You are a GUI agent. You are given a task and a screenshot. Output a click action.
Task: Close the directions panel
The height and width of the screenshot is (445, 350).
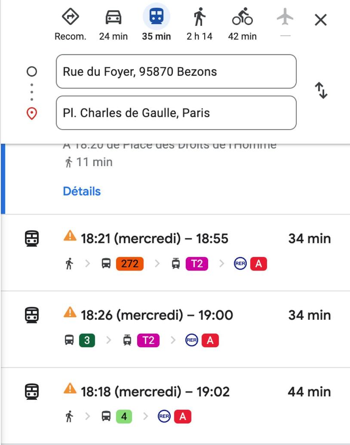[x=321, y=20]
